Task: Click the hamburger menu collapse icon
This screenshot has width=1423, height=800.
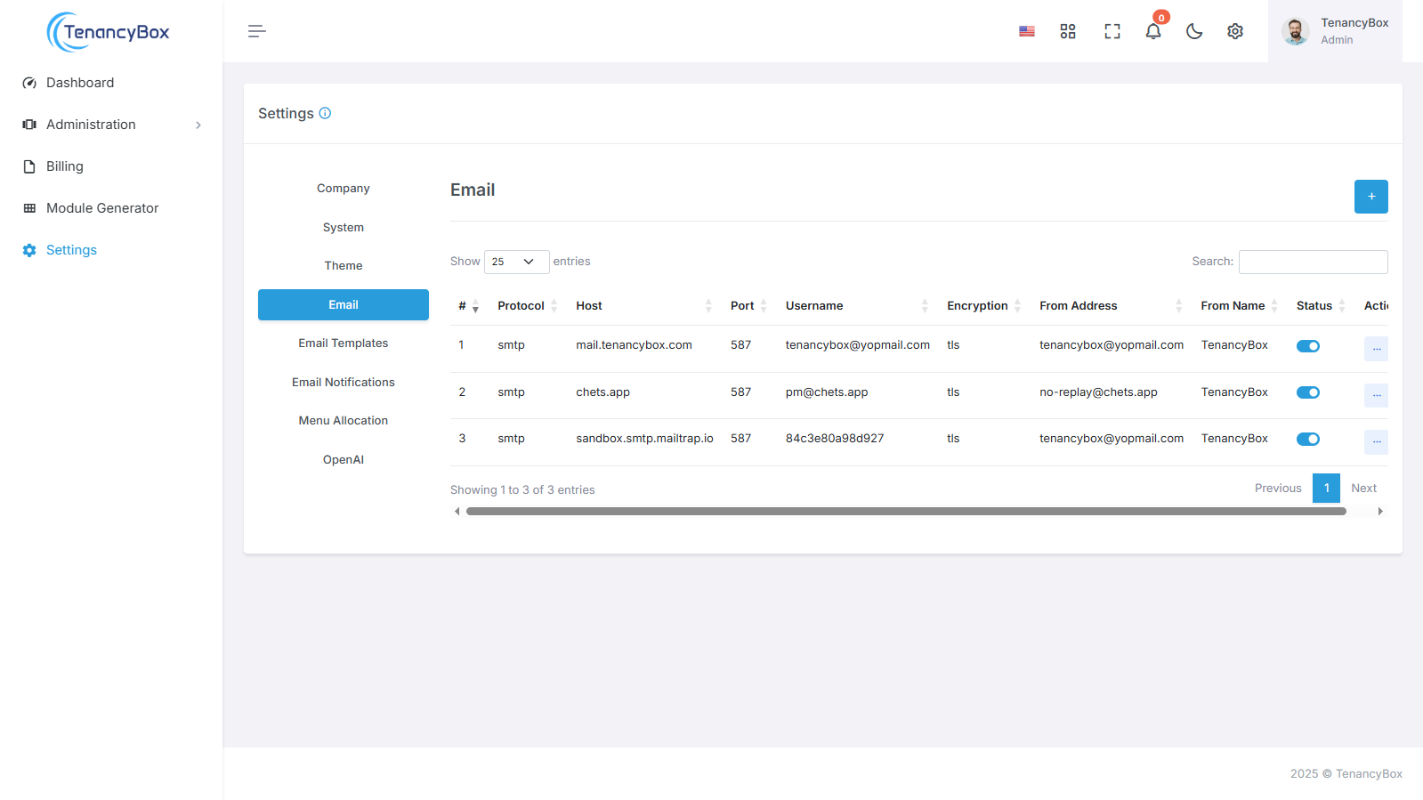Action: [x=256, y=31]
